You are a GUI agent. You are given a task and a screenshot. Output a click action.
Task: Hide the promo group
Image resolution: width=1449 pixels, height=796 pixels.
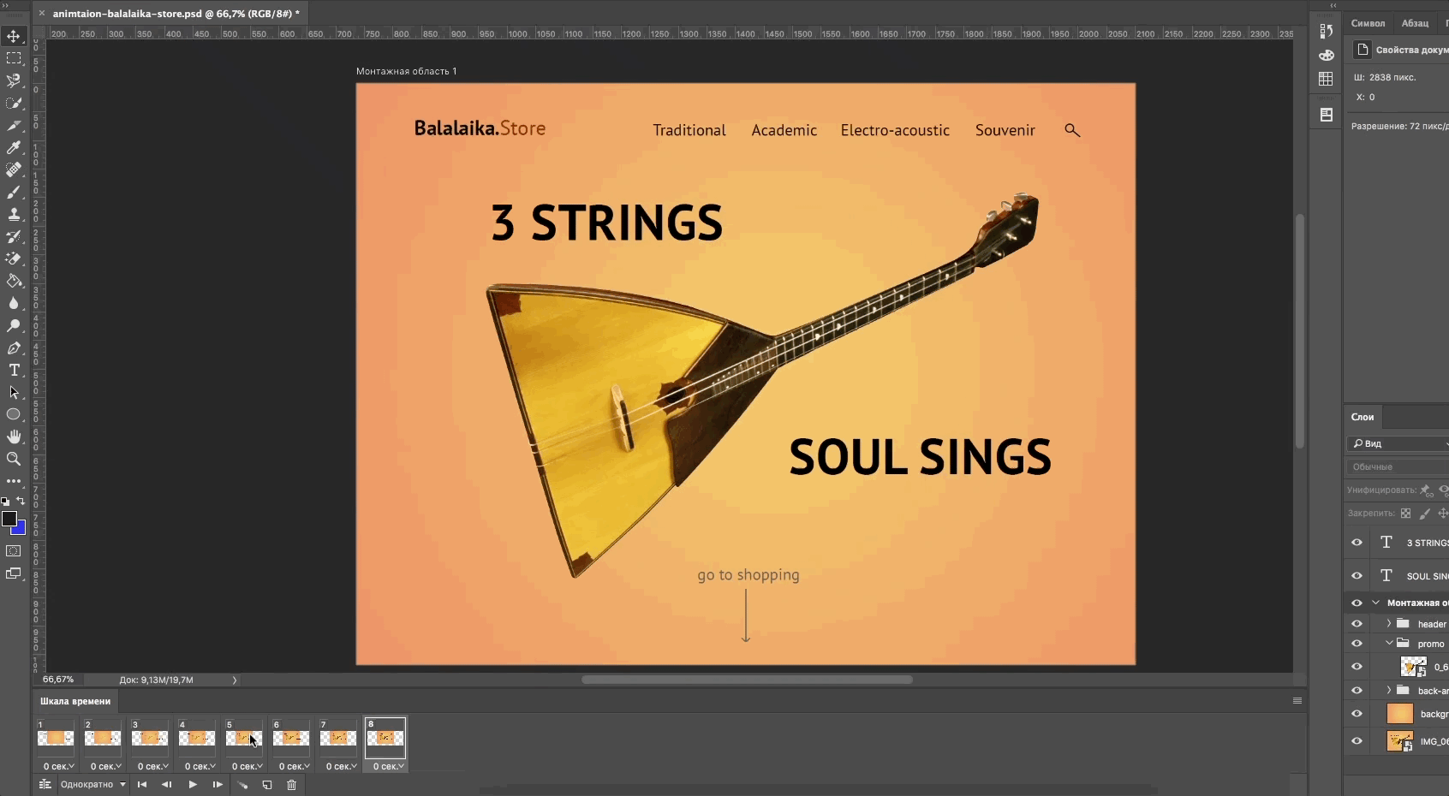pos(1357,644)
